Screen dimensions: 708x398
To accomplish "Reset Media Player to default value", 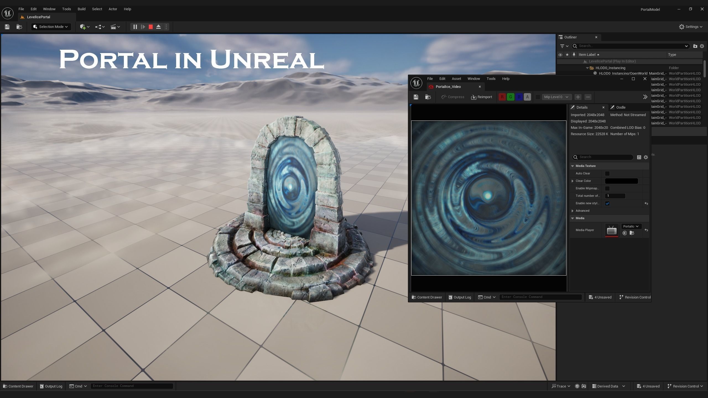I will pos(646,230).
